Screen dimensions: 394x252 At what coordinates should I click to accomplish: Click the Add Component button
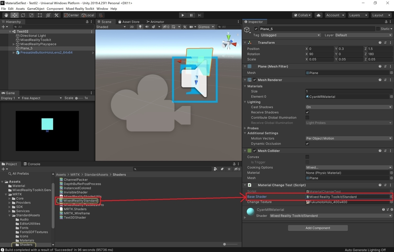tap(318, 228)
